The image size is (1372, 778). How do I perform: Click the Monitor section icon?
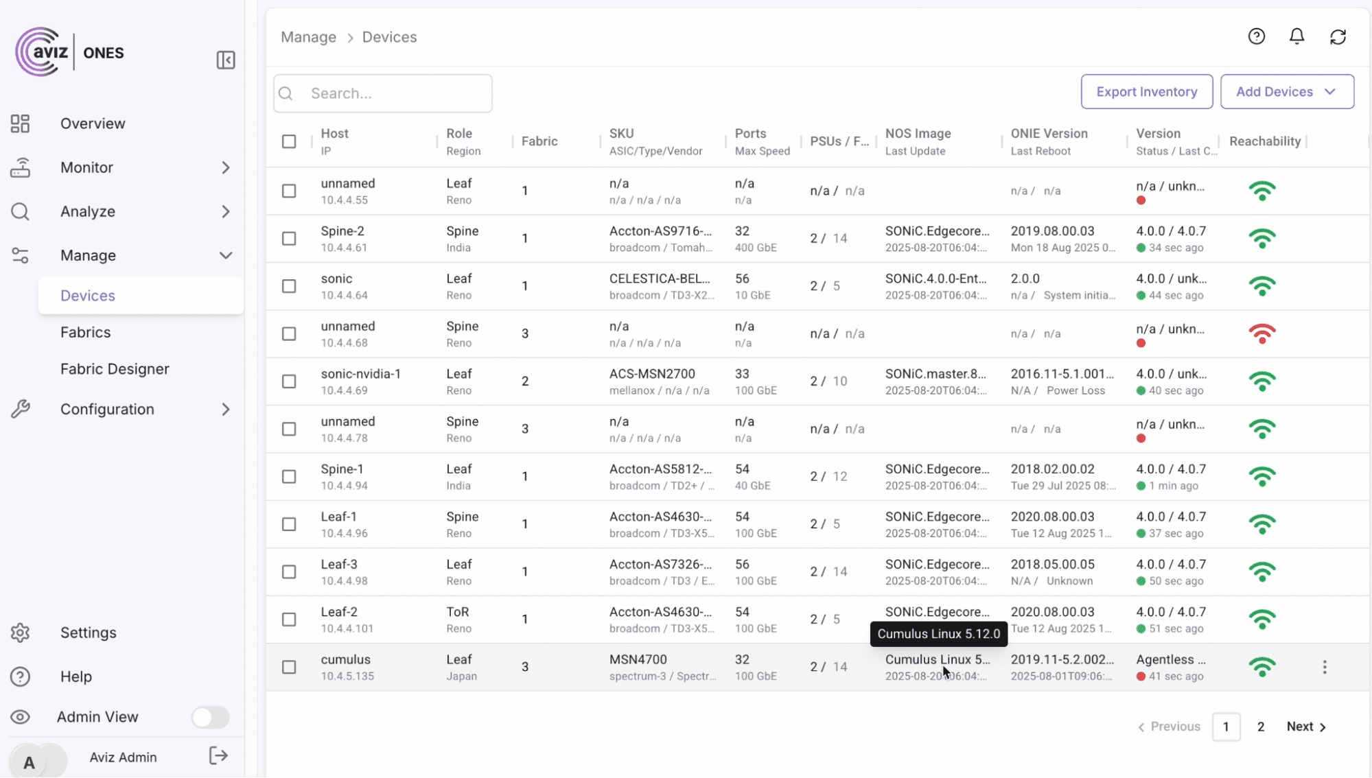click(x=21, y=167)
